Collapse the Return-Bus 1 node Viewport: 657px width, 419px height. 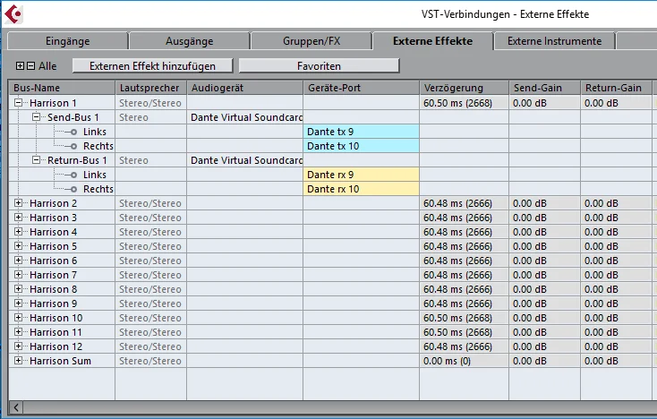tap(37, 160)
